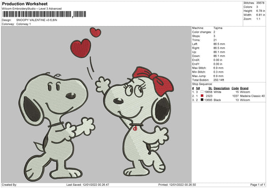Click the Trims value '21'
The image size is (267, 188).
(215, 40)
